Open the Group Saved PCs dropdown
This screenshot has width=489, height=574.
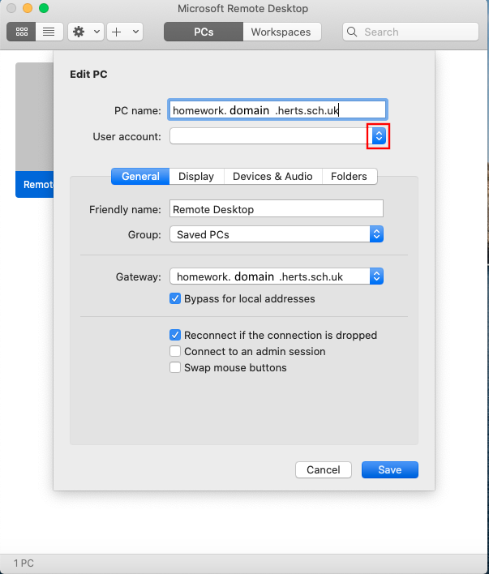coord(277,234)
